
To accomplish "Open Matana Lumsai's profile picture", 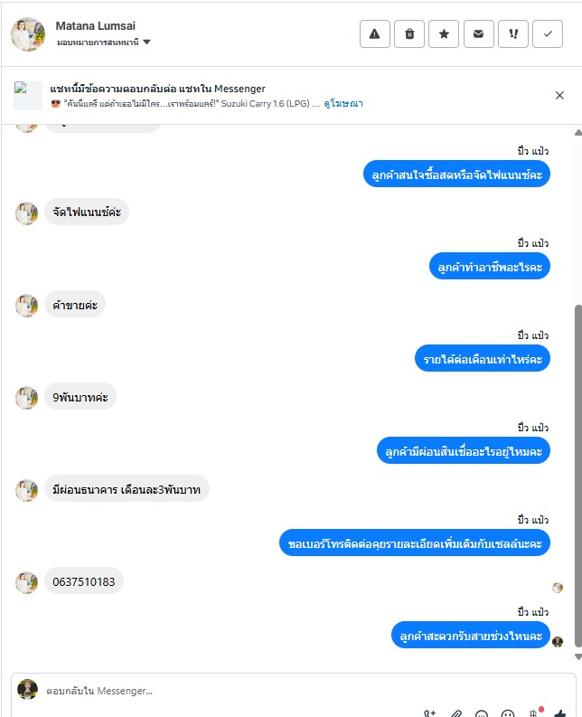I will [x=28, y=34].
